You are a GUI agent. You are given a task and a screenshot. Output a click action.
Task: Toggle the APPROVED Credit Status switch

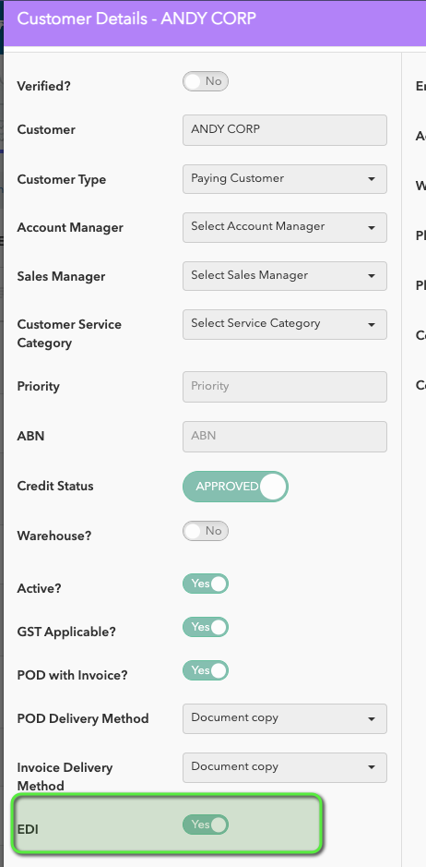click(x=235, y=487)
